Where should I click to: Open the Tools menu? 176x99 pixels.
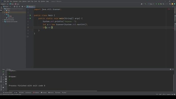coord(36,1)
